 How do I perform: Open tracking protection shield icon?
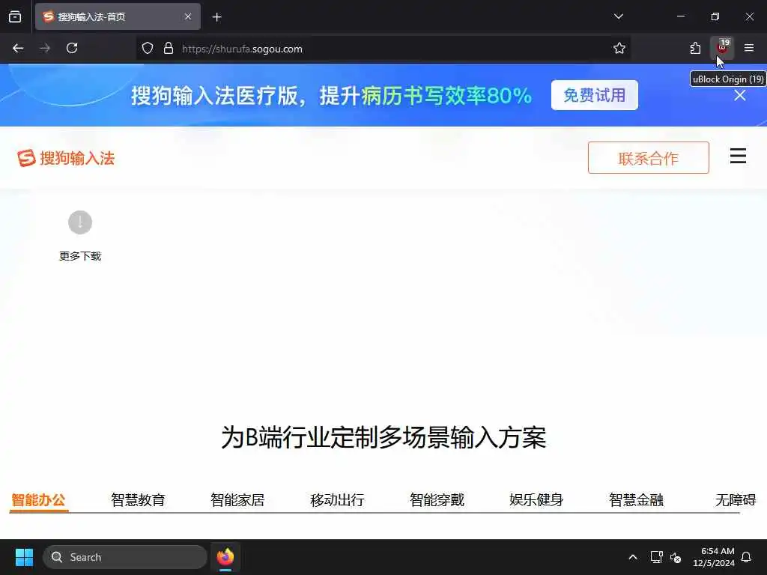point(148,49)
